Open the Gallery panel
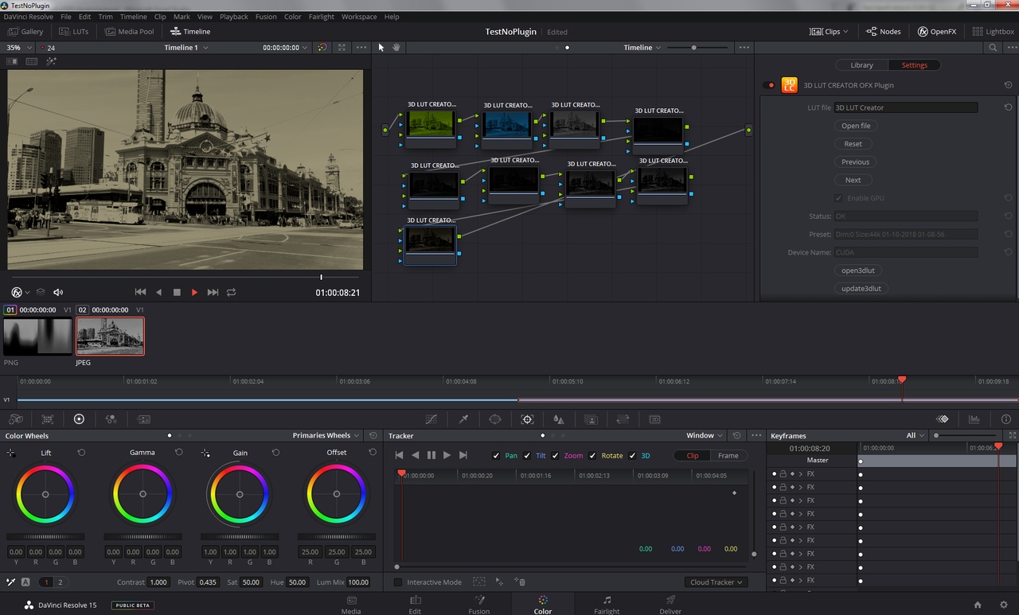This screenshot has height=615, width=1019. (x=25, y=32)
